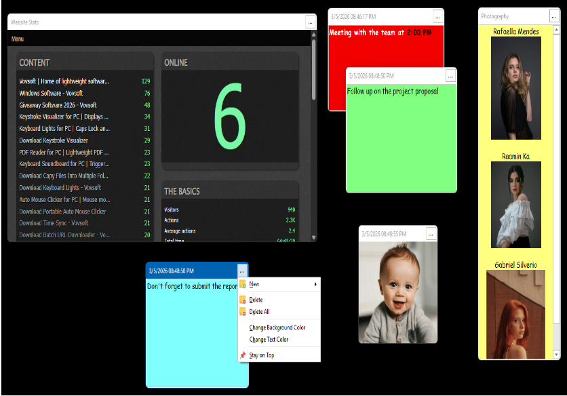This screenshot has width=567, height=396.
Task: Click the ONLINE panel heading
Action: pos(176,63)
